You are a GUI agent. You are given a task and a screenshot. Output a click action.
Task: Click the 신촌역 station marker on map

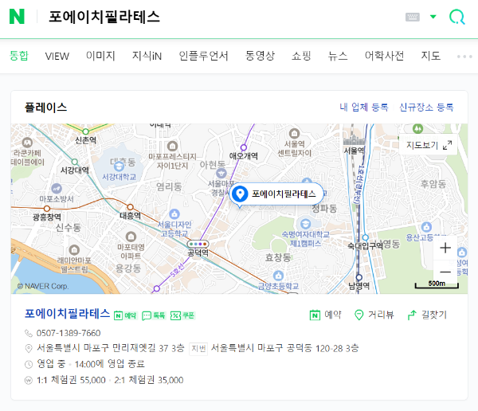86,131
